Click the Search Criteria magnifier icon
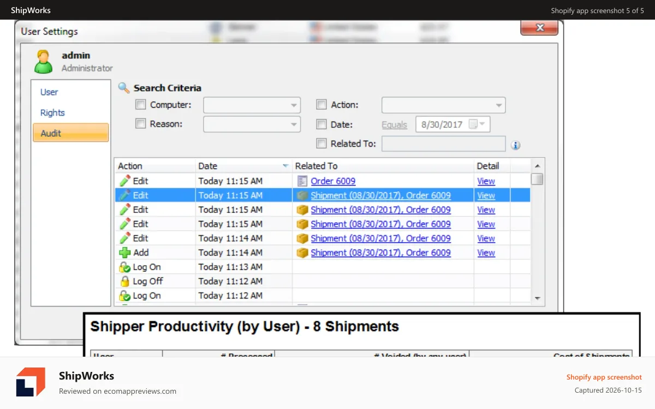The image size is (655, 409). point(124,88)
